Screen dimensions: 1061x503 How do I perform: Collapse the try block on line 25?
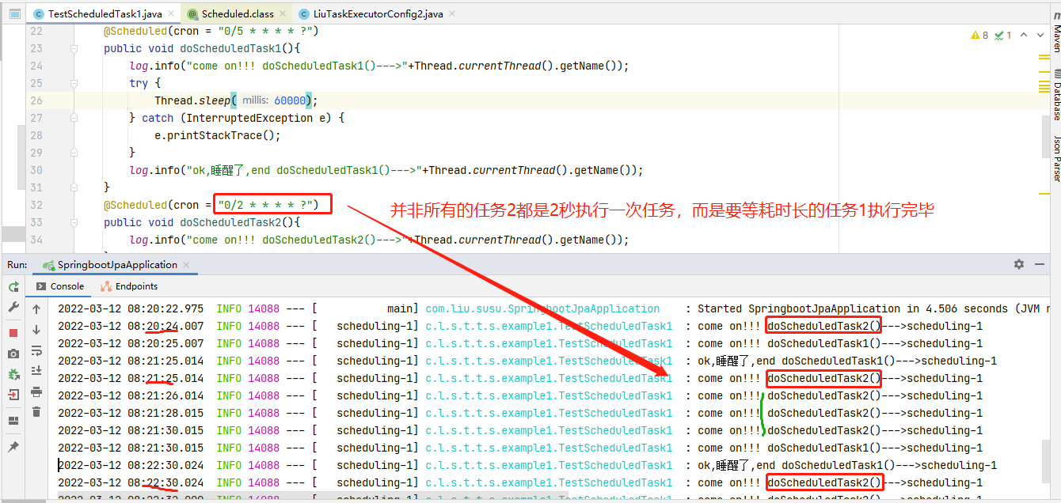[x=73, y=82]
